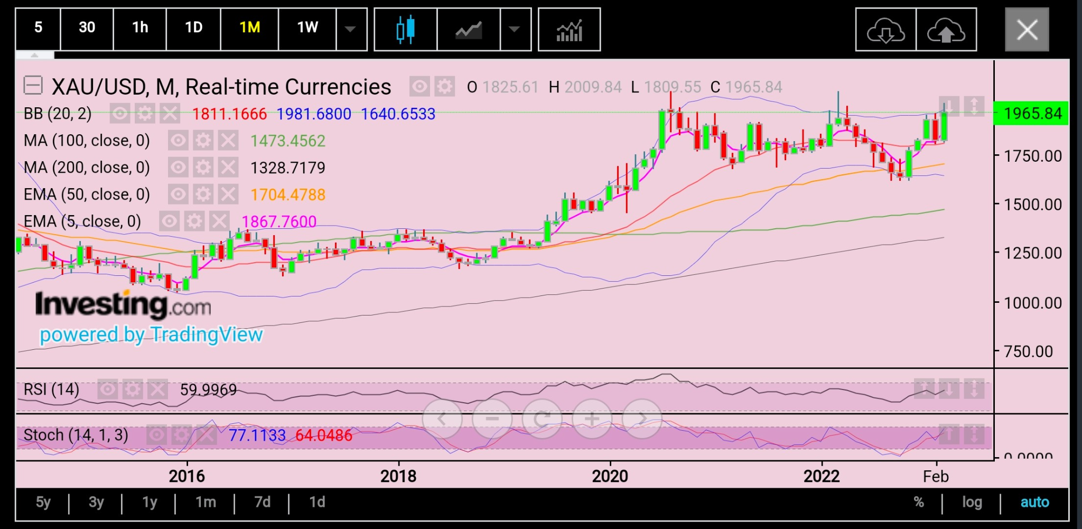This screenshot has height=529, width=1082.
Task: Reset the chart view
Action: point(542,419)
